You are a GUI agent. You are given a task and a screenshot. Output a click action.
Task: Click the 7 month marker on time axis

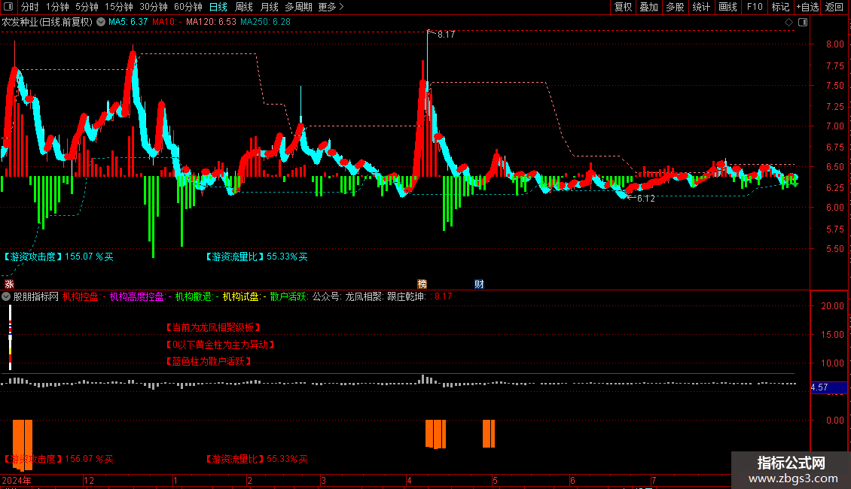[x=654, y=480]
